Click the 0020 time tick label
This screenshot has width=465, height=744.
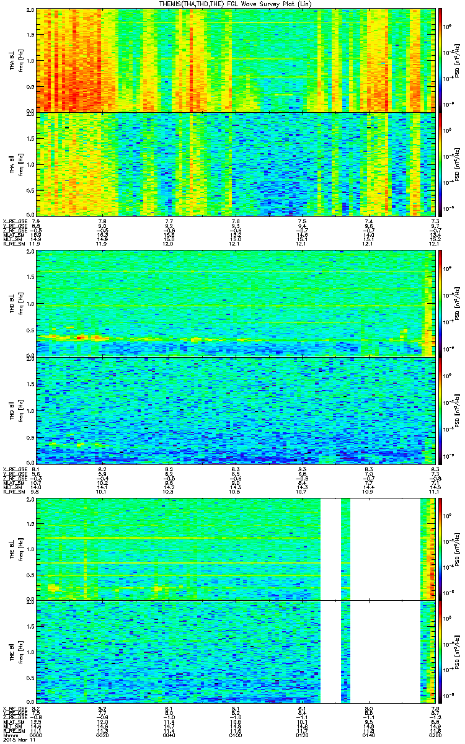pyautogui.click(x=103, y=735)
